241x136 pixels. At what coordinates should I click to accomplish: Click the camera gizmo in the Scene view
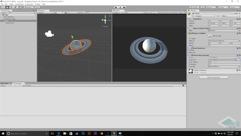coord(49,34)
